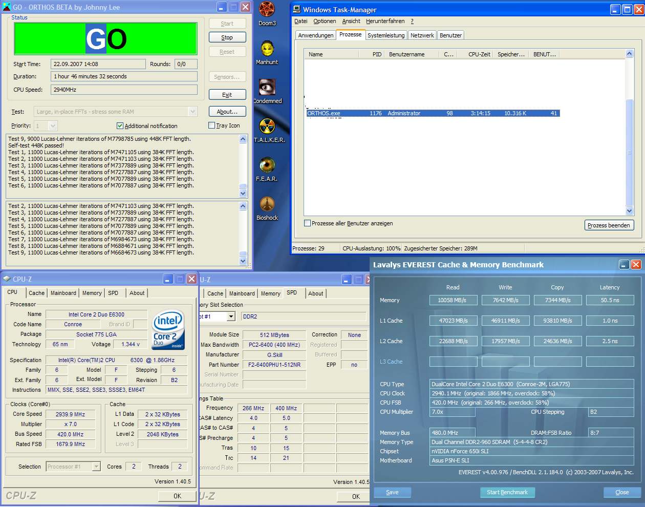Click the Memory Latency 50.5 ns value
Screen dimensions: 645x507
click(x=610, y=300)
